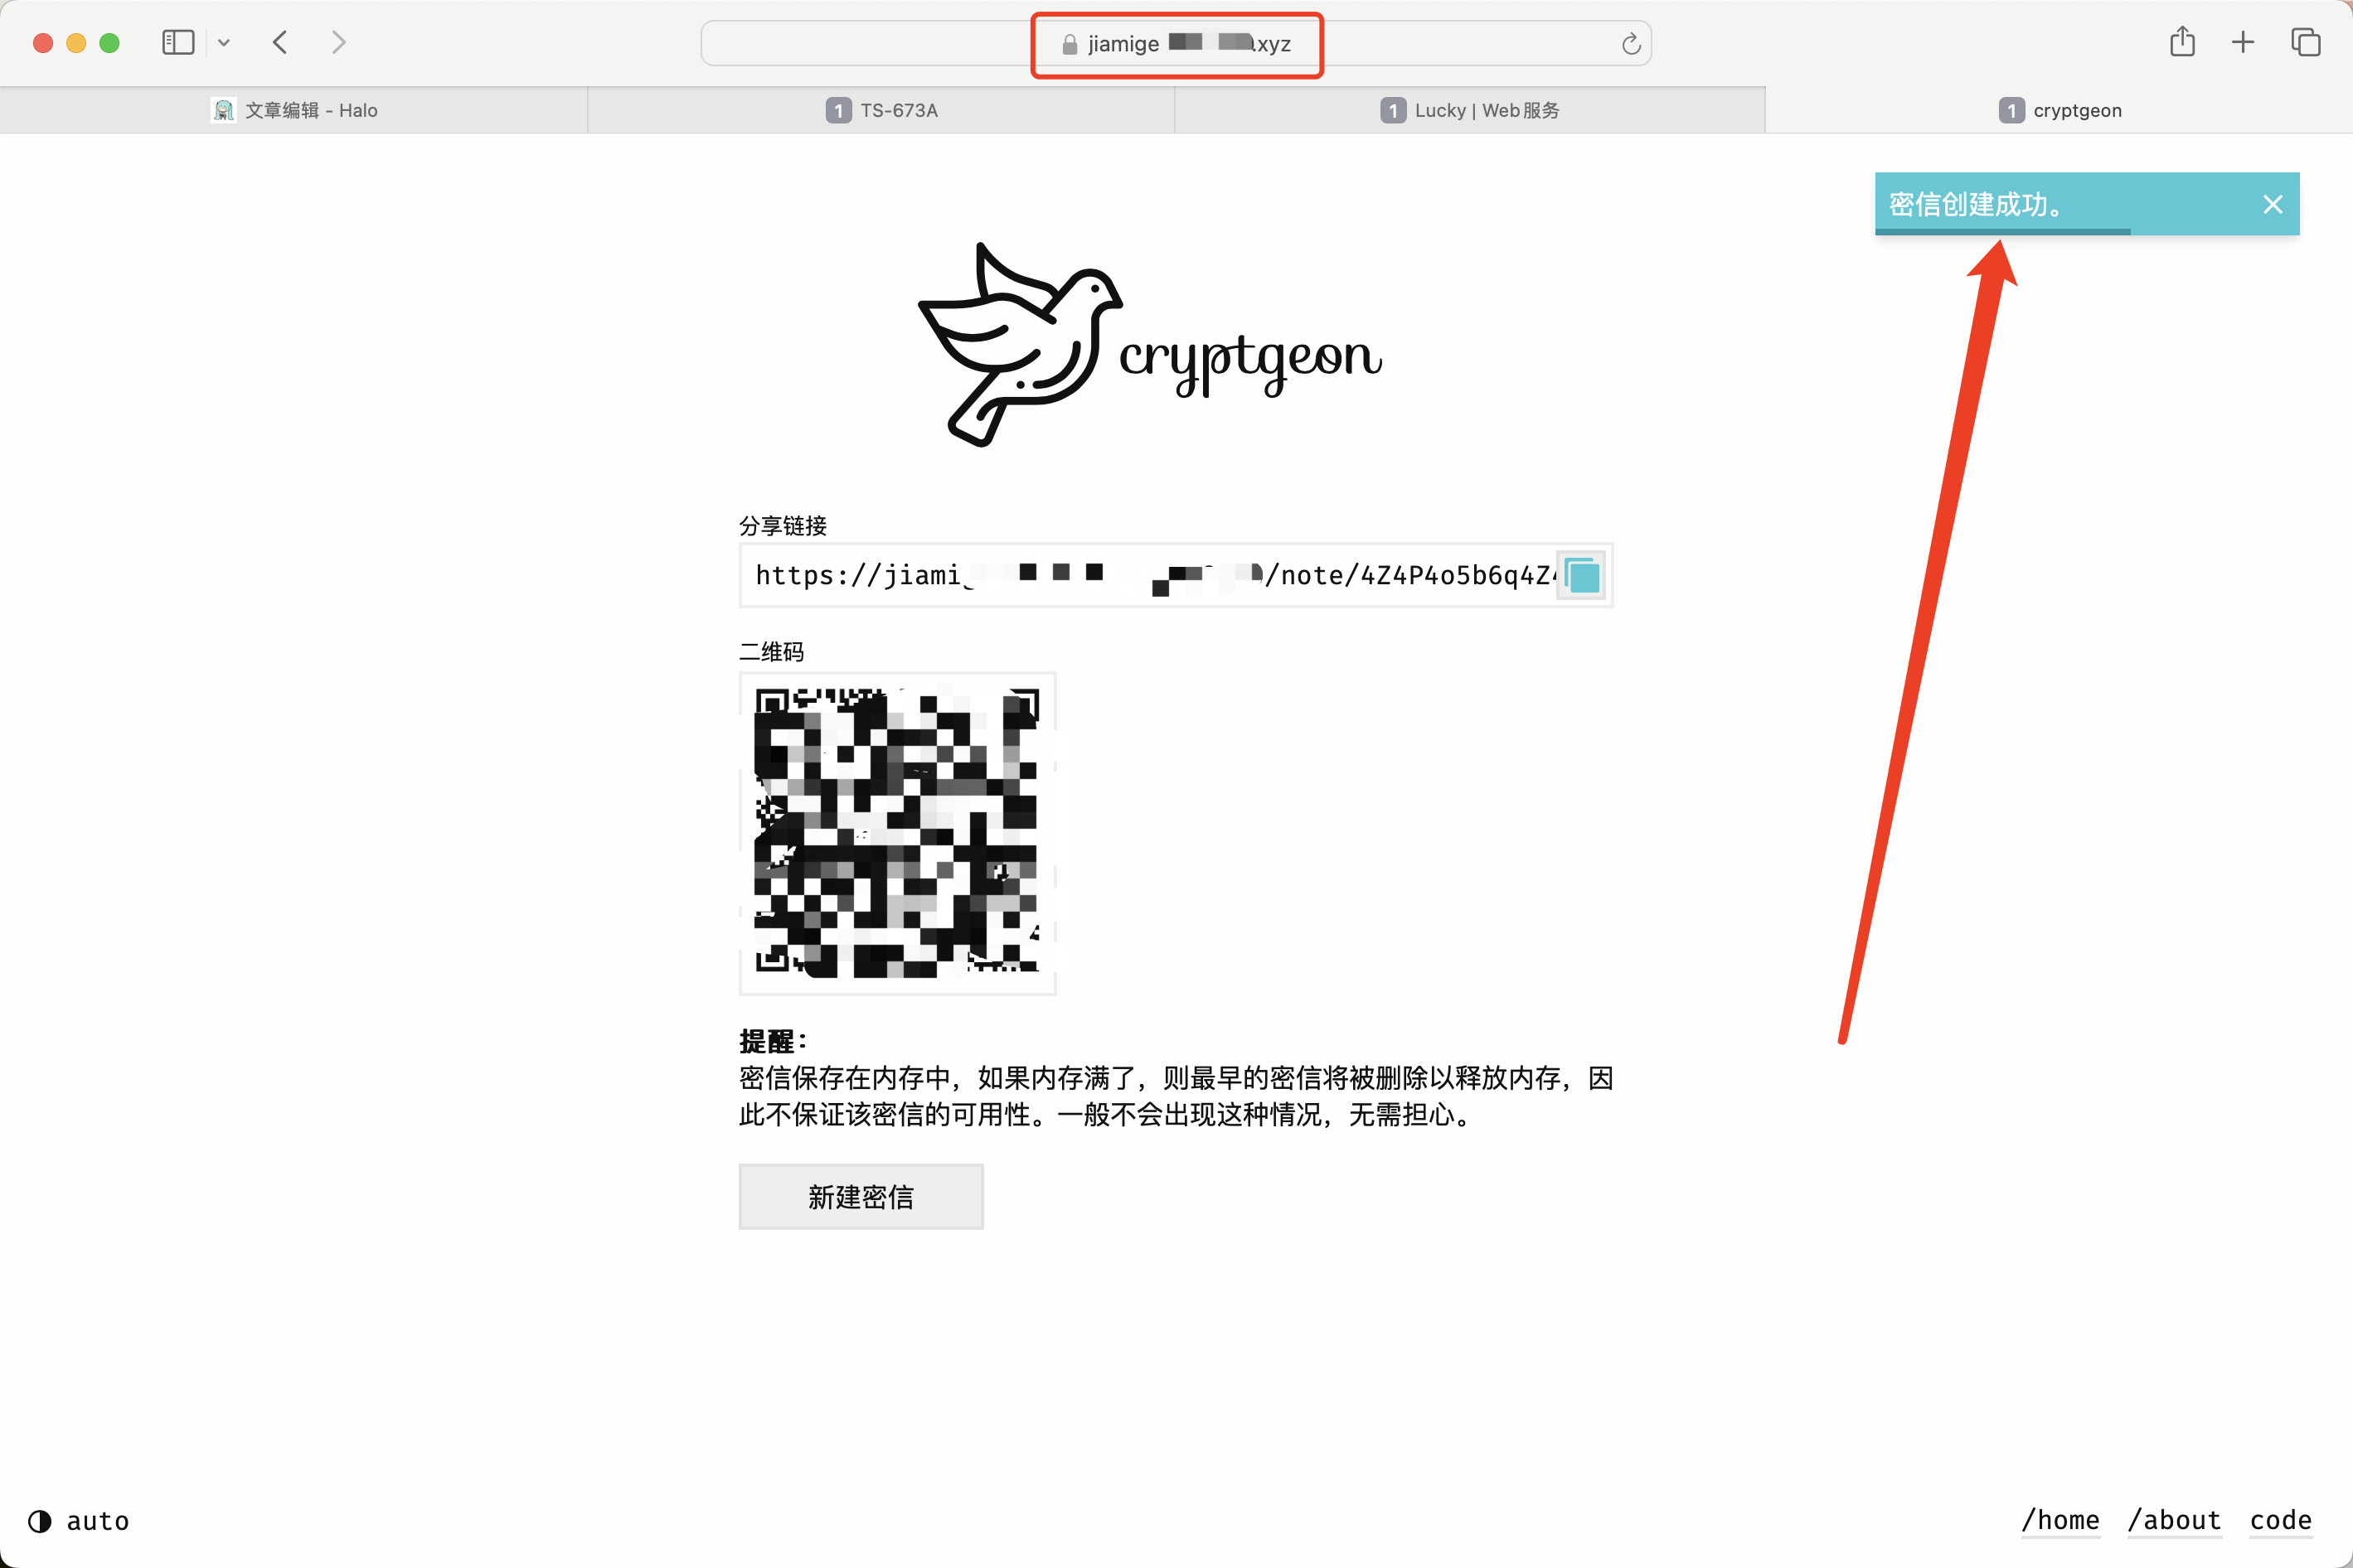2353x1568 pixels.
Task: Toggle the Safari sidebar icon
Action: 178,42
